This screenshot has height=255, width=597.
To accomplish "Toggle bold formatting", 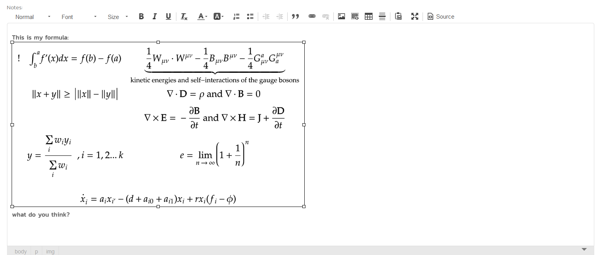I will coord(141,17).
